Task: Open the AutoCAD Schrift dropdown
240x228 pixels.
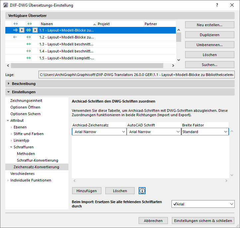Action: pos(154,132)
